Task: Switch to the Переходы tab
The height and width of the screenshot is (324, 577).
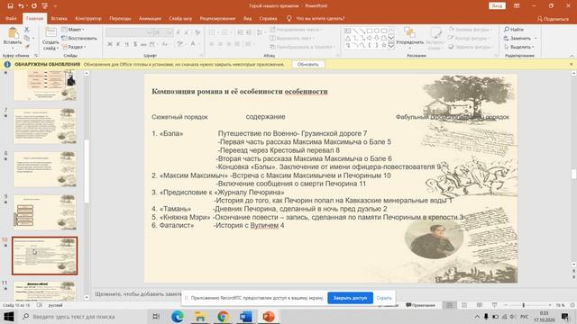Action: [x=120, y=18]
